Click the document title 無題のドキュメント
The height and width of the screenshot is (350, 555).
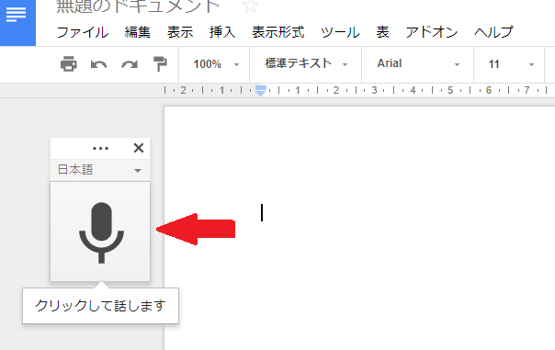138,6
